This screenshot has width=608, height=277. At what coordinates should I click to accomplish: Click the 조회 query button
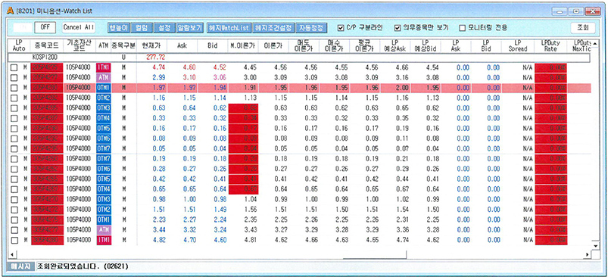tap(583, 28)
